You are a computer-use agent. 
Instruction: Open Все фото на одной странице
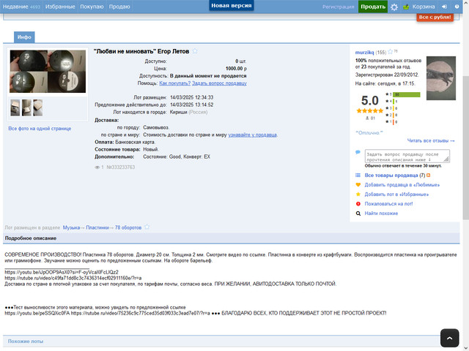40,129
